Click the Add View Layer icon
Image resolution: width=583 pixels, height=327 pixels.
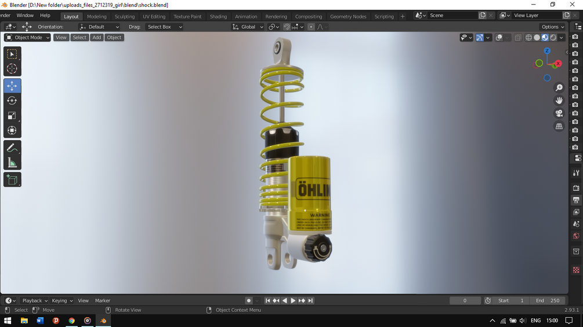pyautogui.click(x=566, y=16)
